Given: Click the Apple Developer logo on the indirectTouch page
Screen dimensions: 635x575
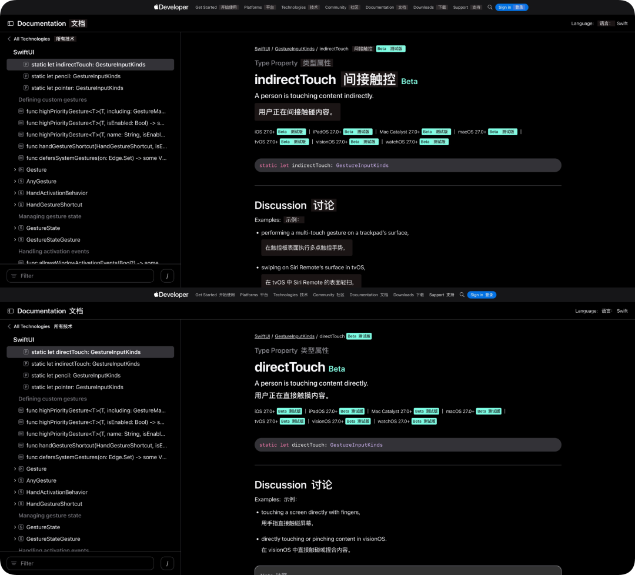Looking at the screenshot, I should 171,7.
